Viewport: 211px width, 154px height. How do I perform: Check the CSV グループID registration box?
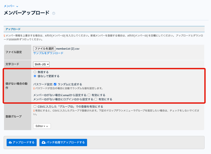click(35, 107)
